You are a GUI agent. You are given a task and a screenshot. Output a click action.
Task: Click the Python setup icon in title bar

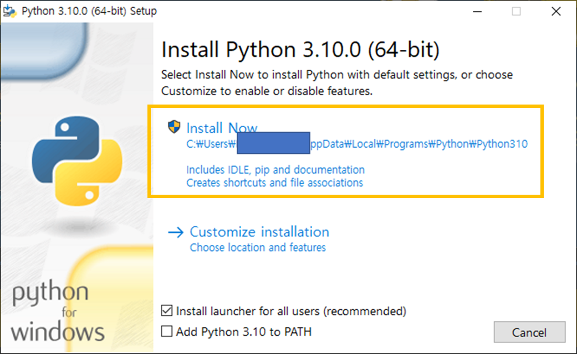tap(9, 11)
